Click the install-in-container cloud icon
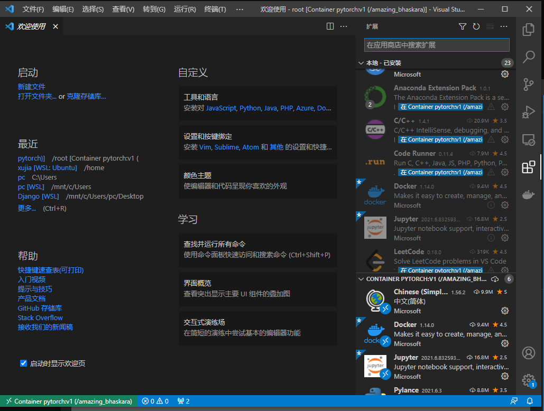This screenshot has width=544, height=411. pos(495,279)
